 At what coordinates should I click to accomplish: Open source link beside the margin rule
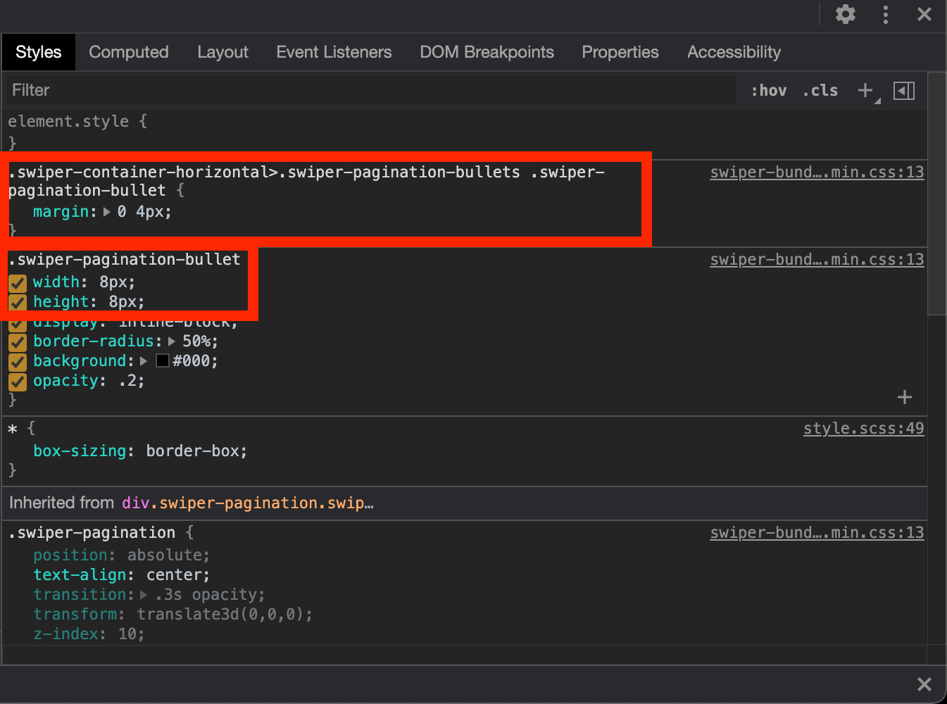tap(817, 172)
